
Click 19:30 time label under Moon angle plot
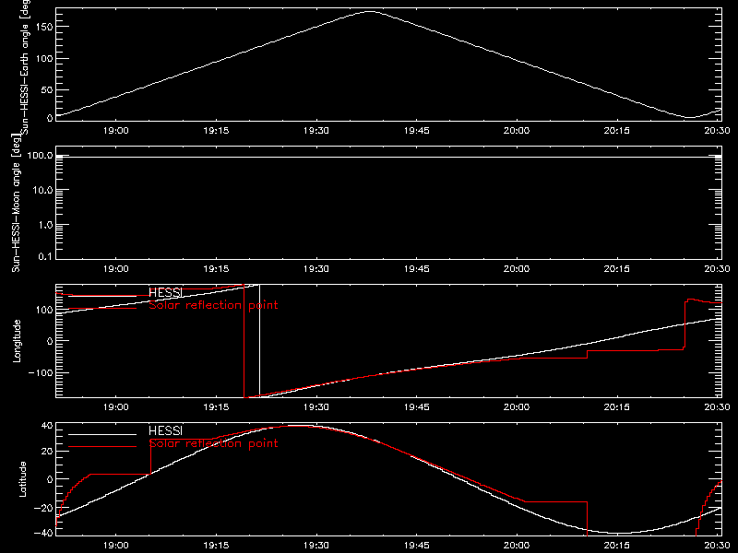pyautogui.click(x=316, y=269)
